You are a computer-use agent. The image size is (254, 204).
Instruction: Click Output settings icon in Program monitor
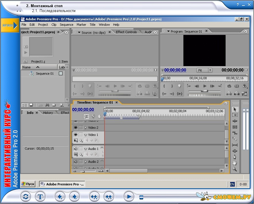(x=245, y=86)
